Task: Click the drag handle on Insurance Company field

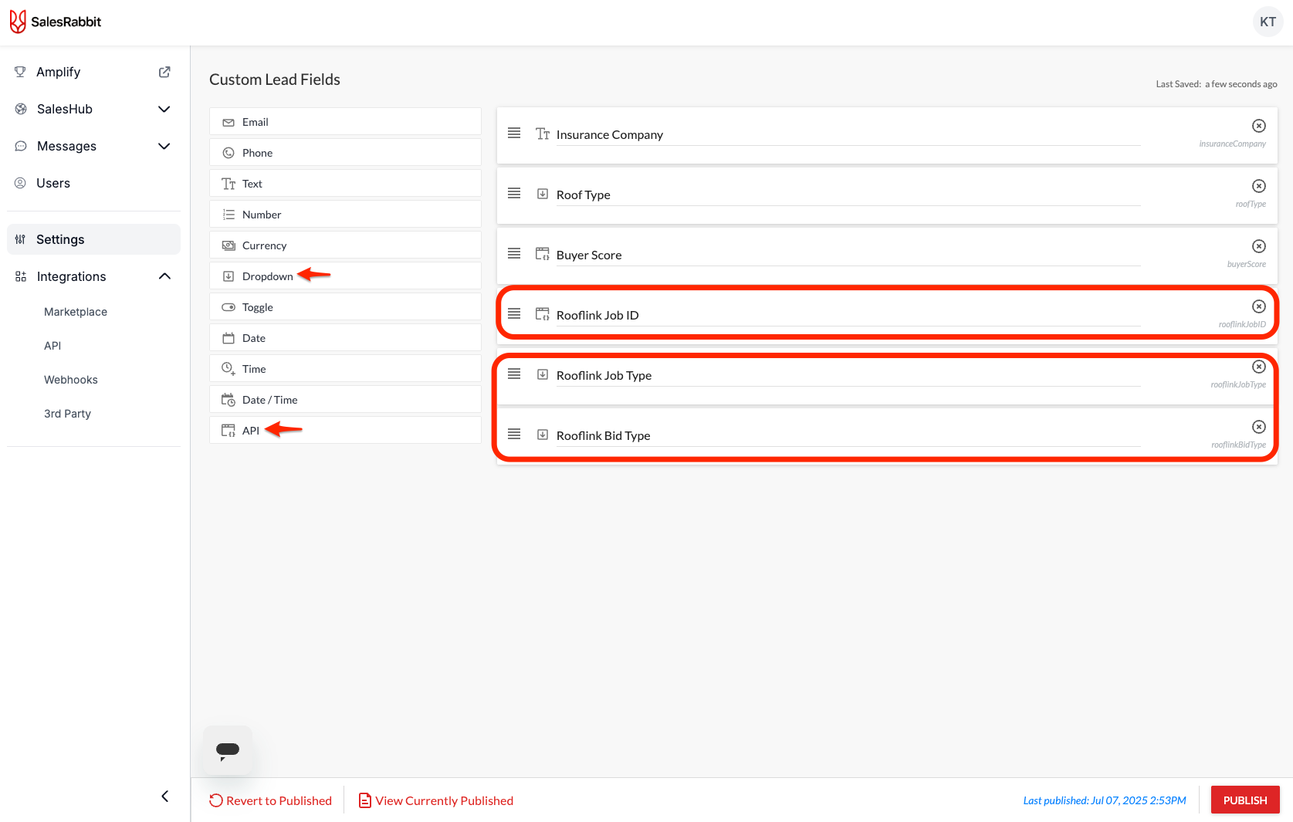Action: (x=514, y=134)
